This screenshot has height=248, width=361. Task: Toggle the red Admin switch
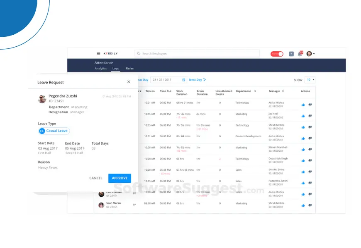tap(277, 54)
